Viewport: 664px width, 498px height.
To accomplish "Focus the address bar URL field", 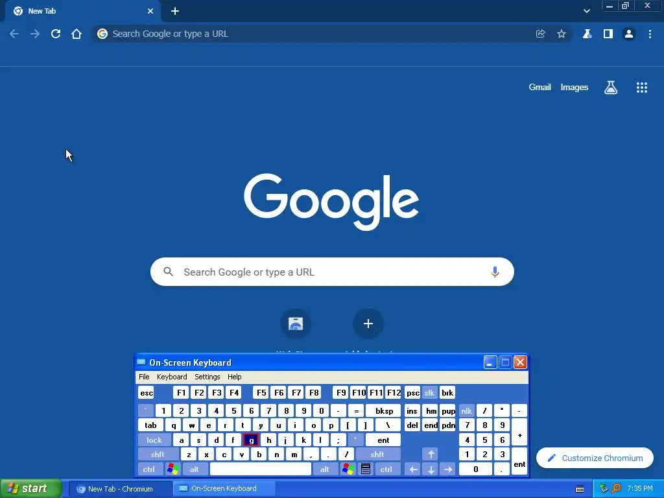I will (313, 34).
